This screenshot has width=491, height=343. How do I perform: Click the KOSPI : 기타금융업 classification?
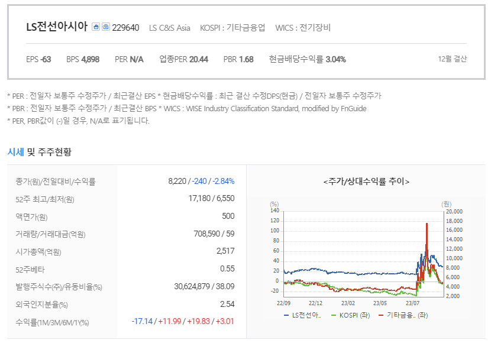(x=232, y=28)
